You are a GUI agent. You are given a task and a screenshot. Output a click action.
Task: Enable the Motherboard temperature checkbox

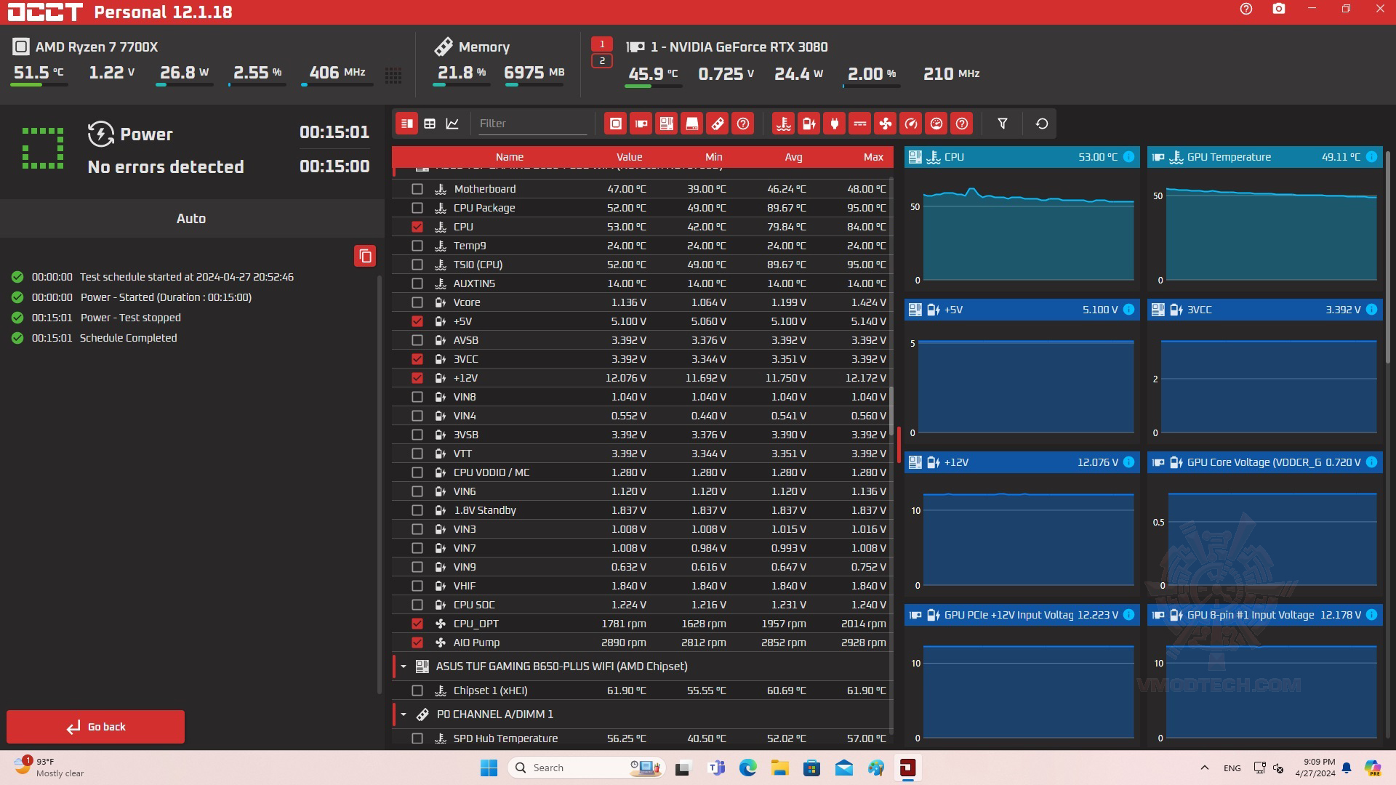(x=417, y=189)
